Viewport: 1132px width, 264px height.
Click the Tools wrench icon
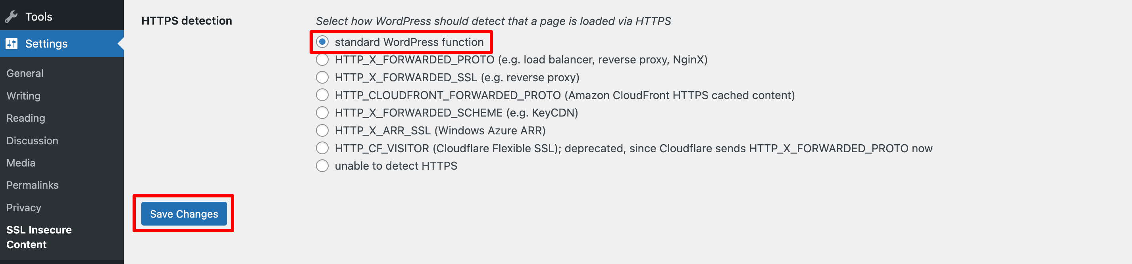tap(12, 17)
